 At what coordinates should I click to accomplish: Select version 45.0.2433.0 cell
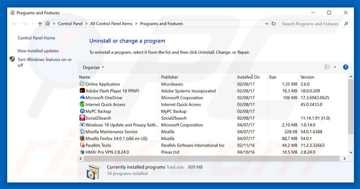[x=311, y=104]
